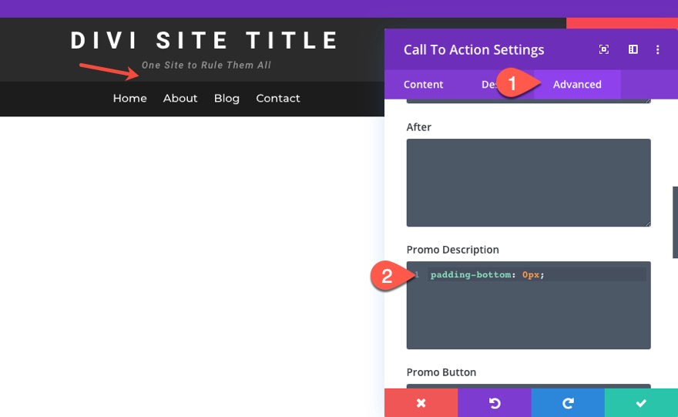Open the partially hidden Design tab
Screen dimensions: 678x417
coord(488,84)
